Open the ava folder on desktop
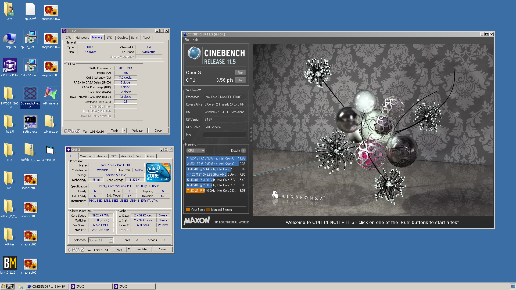 10,11
